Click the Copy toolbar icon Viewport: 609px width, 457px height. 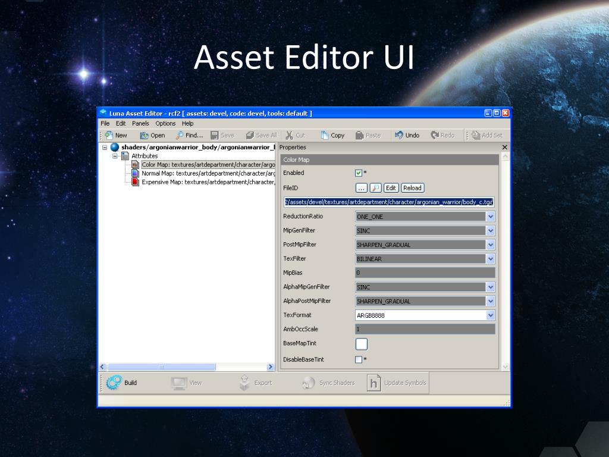coord(325,135)
